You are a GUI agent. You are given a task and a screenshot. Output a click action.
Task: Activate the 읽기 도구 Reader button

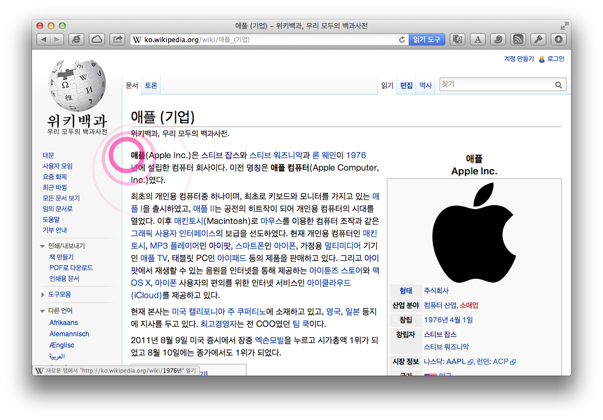coord(427,39)
